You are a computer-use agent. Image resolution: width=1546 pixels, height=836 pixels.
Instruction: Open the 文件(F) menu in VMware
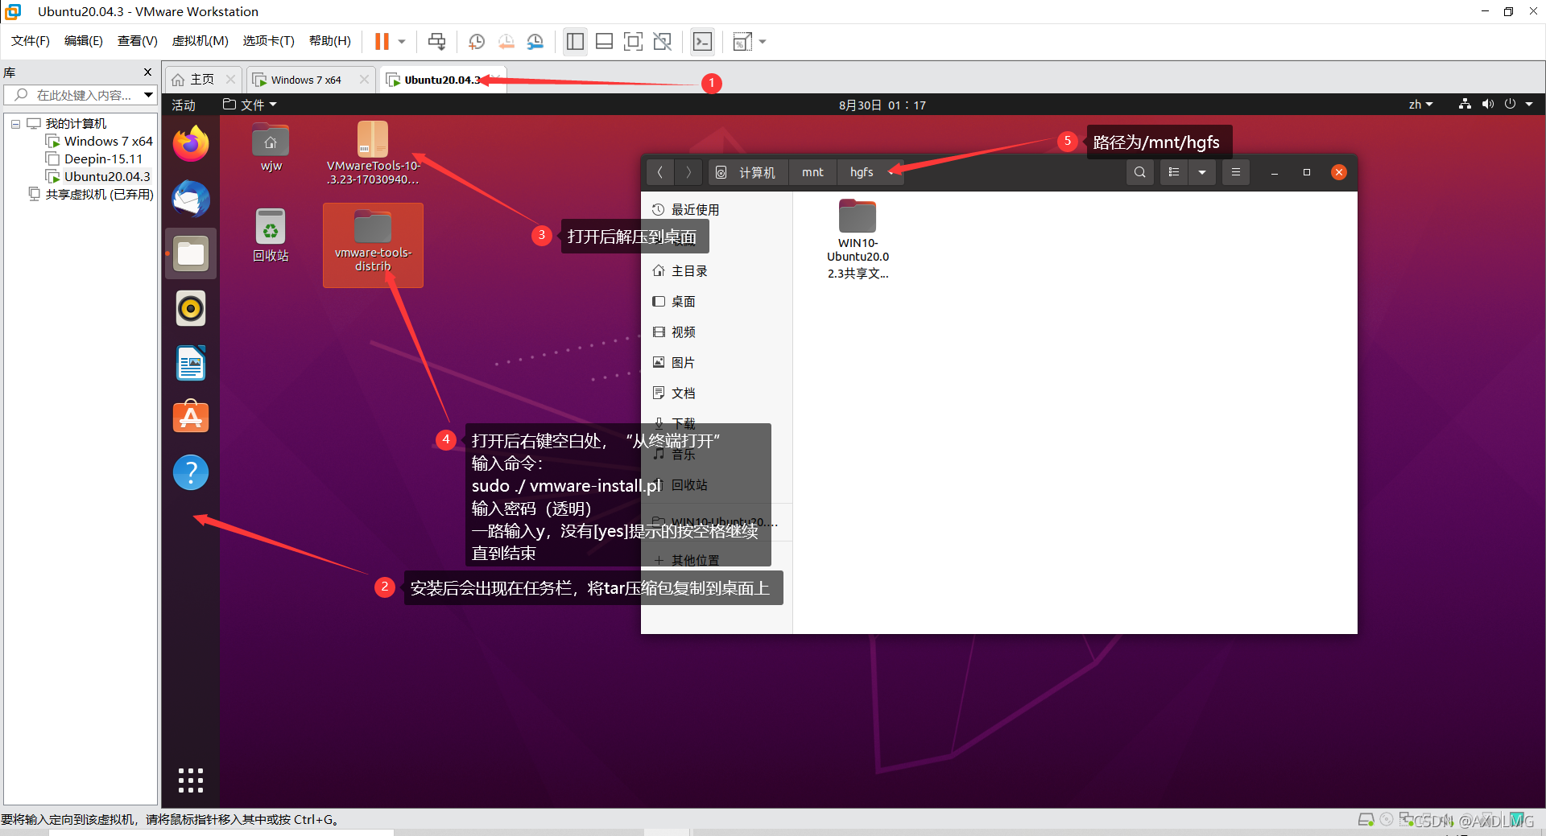(x=31, y=41)
